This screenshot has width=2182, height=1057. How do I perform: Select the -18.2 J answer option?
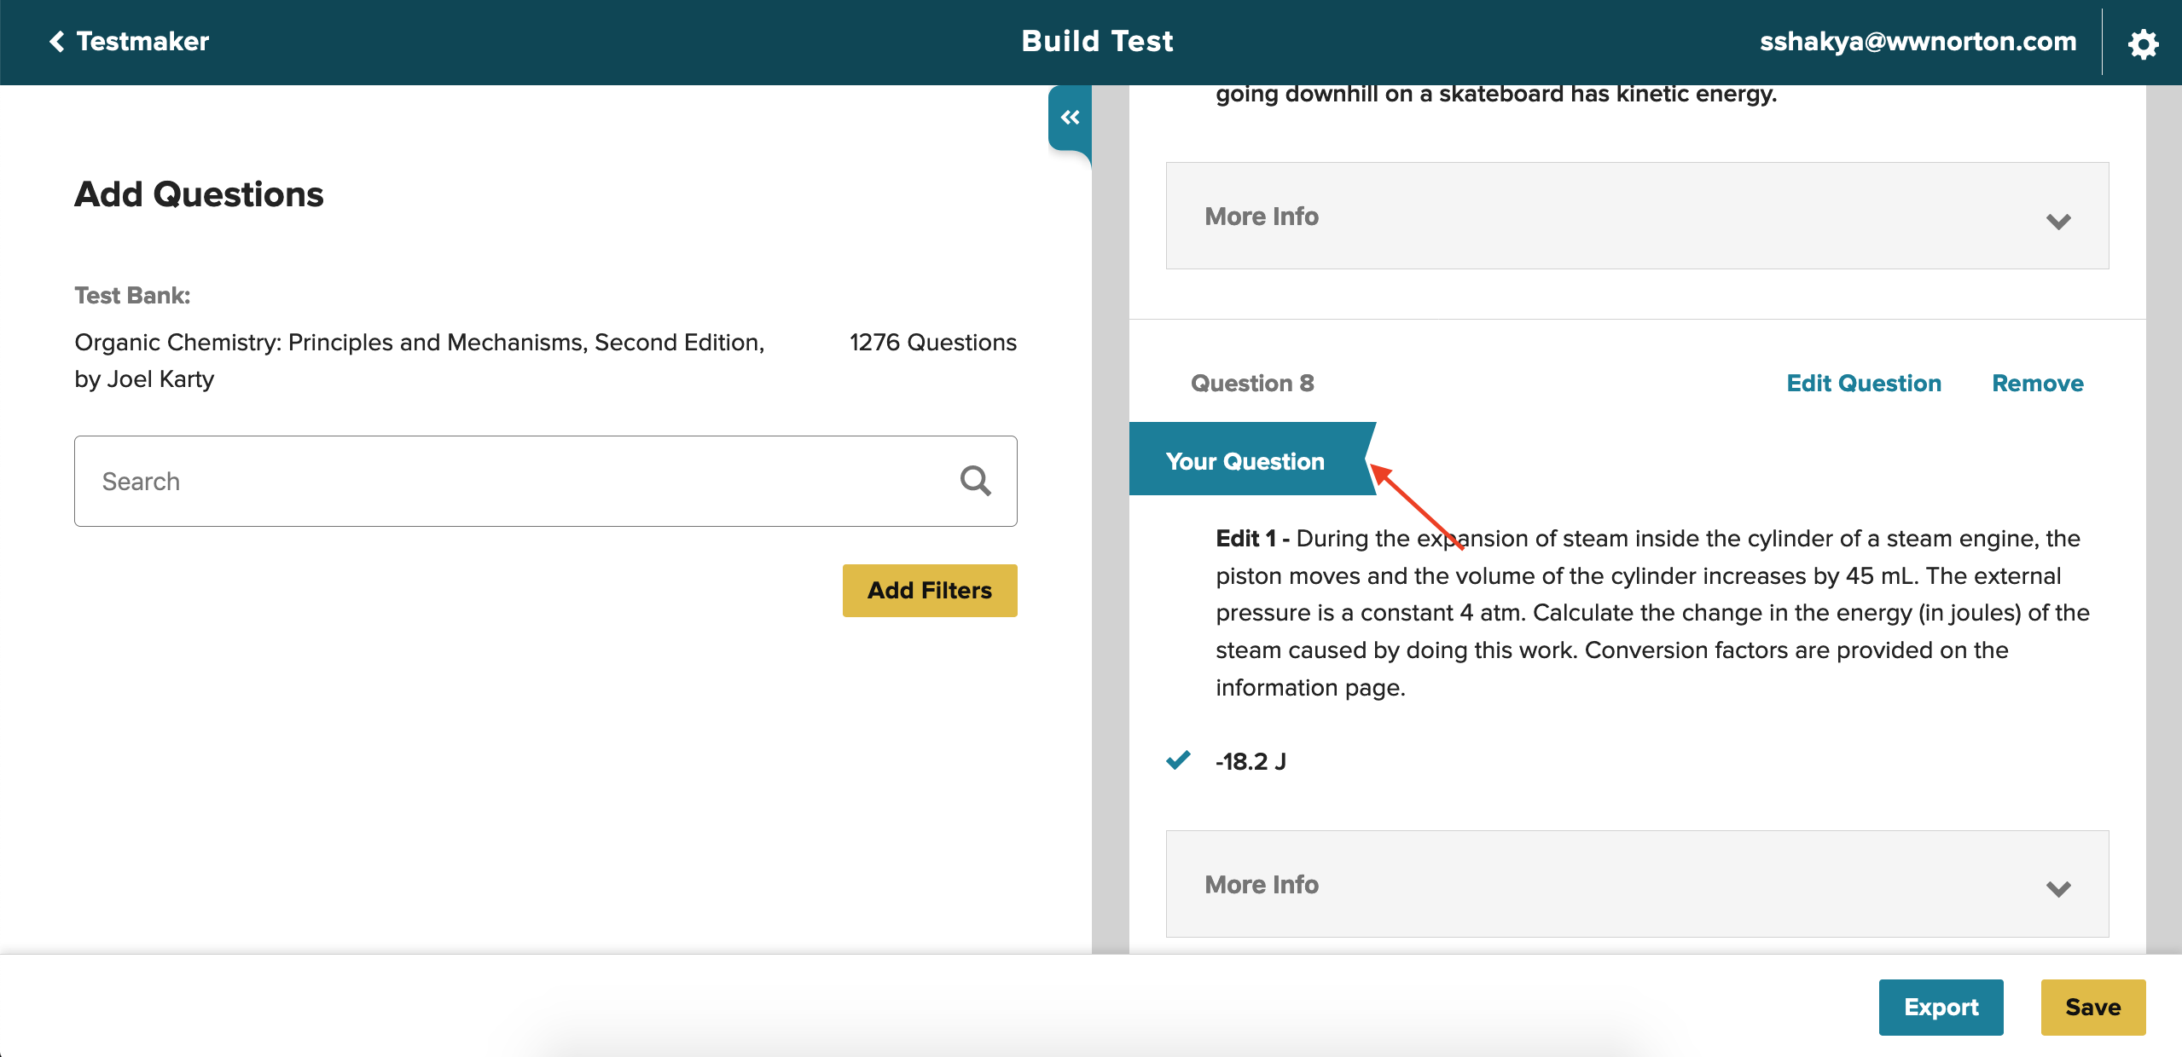[x=1251, y=761]
